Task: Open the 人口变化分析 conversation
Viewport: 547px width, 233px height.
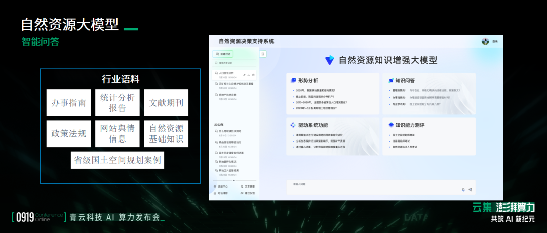Action: (x=234, y=76)
